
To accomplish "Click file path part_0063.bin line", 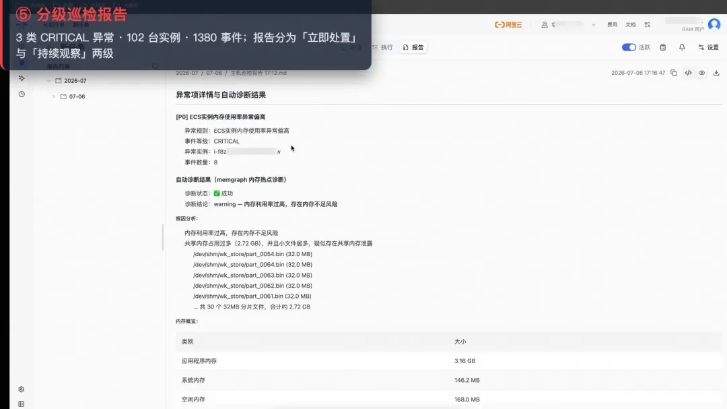I will pyautogui.click(x=252, y=276).
